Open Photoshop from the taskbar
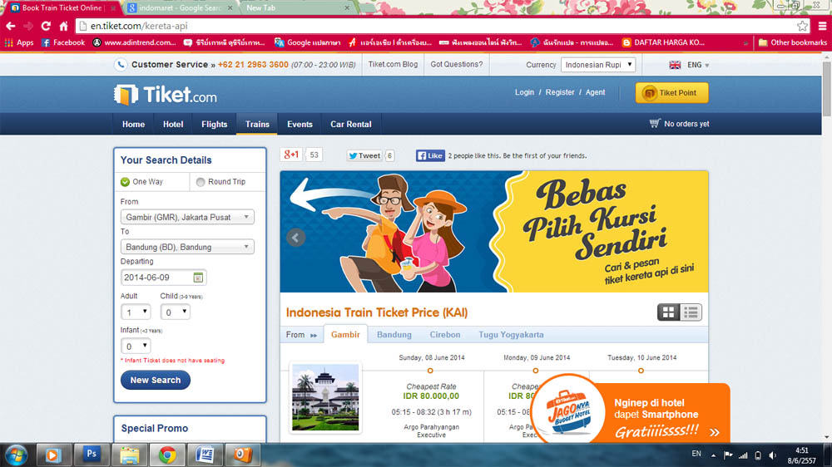Image resolution: width=832 pixels, height=467 pixels. point(91,455)
